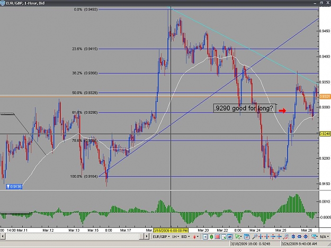The height and width of the screenshot is (248, 331).
Task: Click the scroll-to-latest-bar icon
Action: [205, 237]
